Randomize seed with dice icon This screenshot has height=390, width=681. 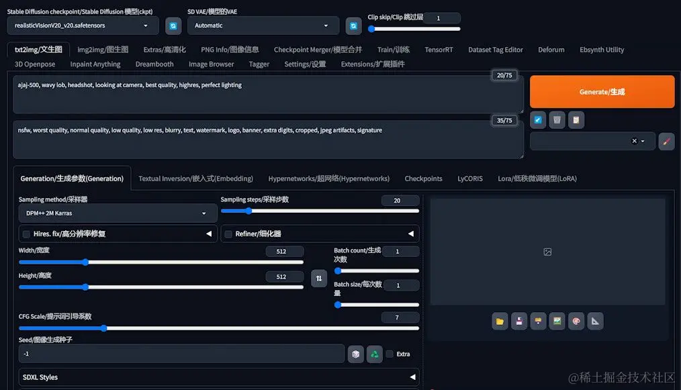356,354
